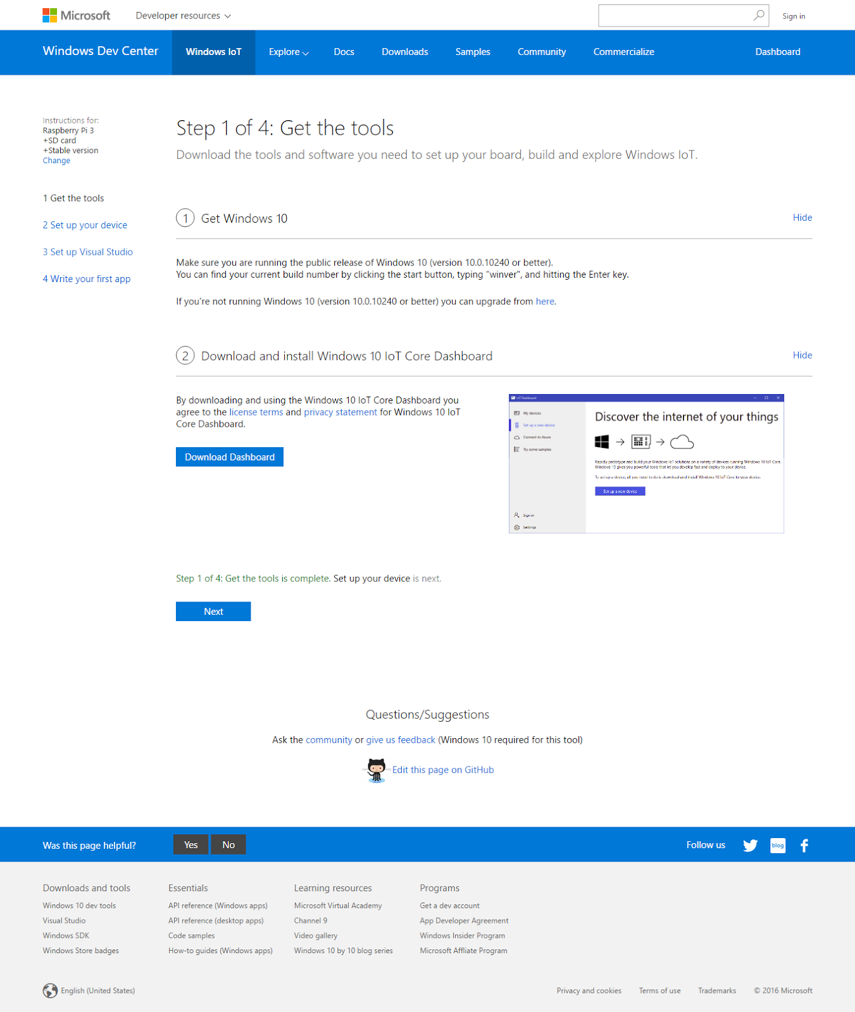855x1012 pixels.
Task: Open Visual Studio footer link
Action: point(64,921)
